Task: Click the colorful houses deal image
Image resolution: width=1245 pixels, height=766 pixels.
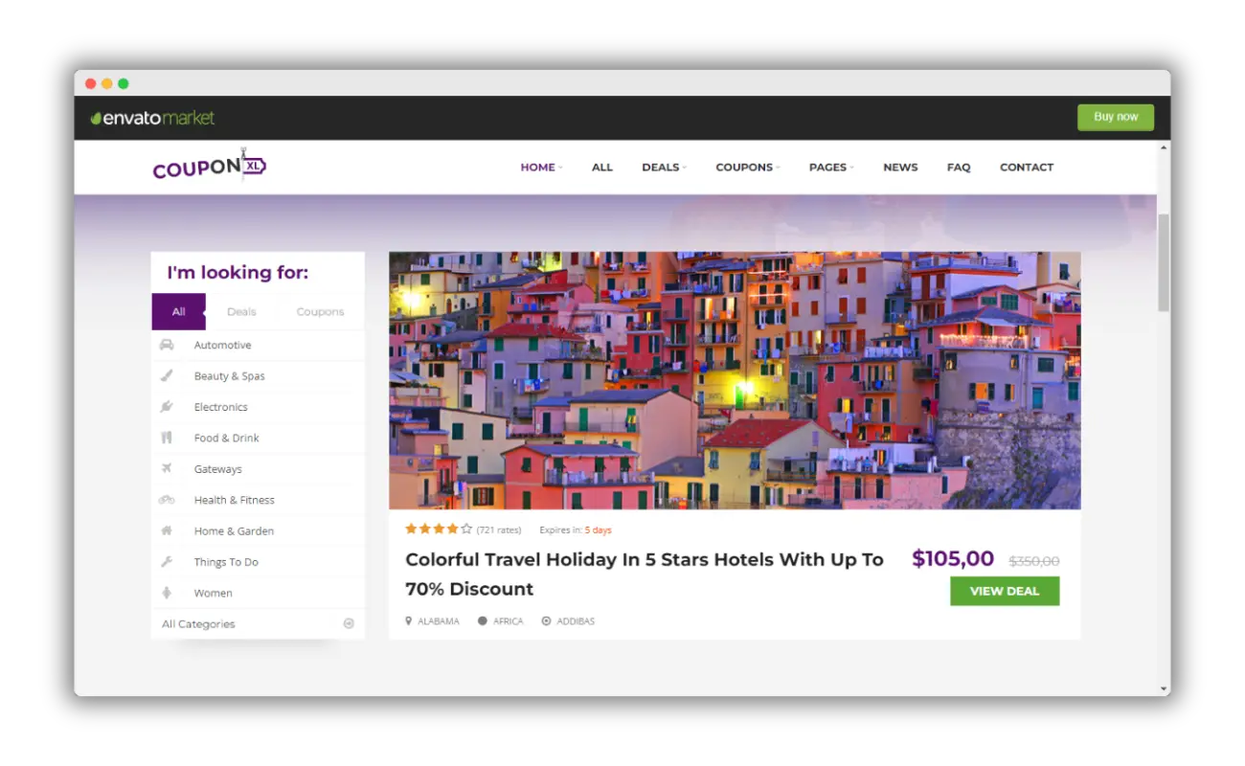Action: click(735, 380)
